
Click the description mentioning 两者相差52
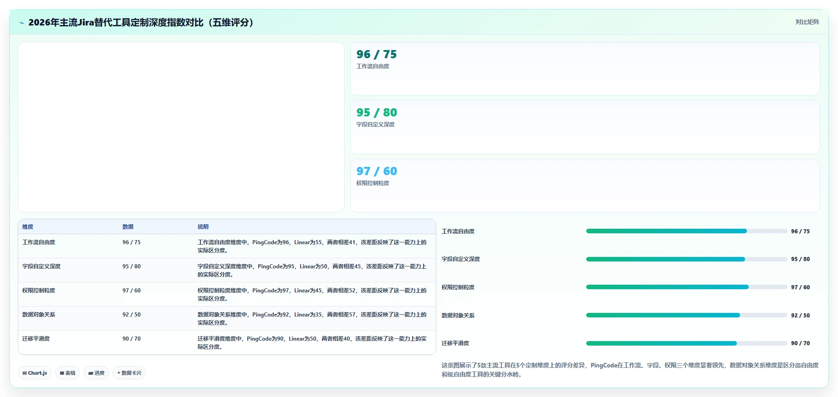[312, 295]
